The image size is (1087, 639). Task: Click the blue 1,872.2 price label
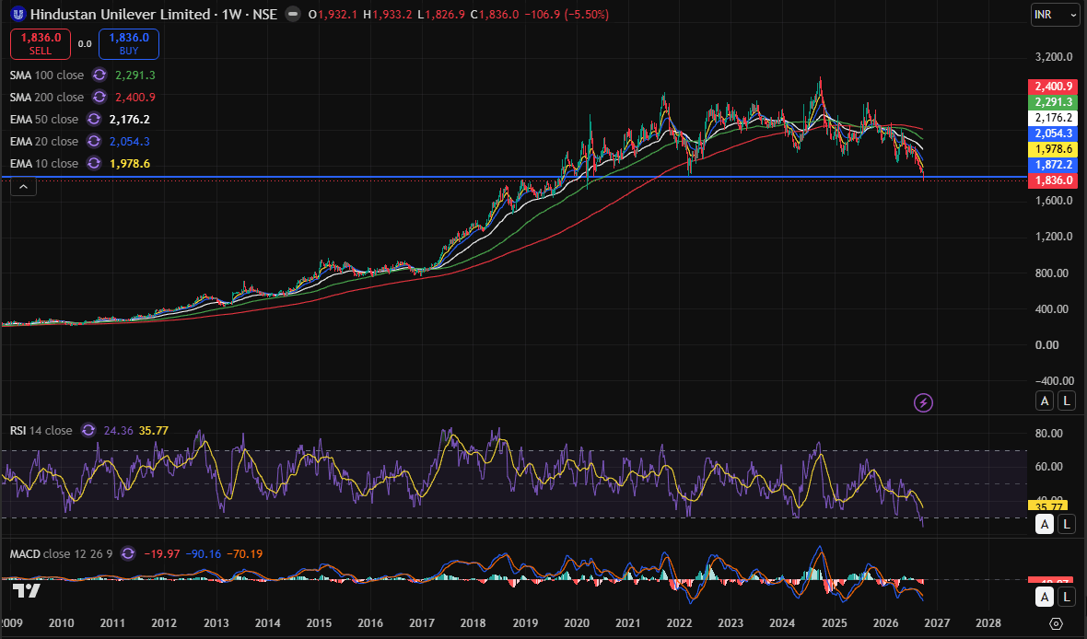coord(1053,164)
